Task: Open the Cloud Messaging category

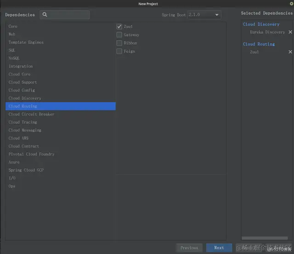Action: [x=60, y=130]
